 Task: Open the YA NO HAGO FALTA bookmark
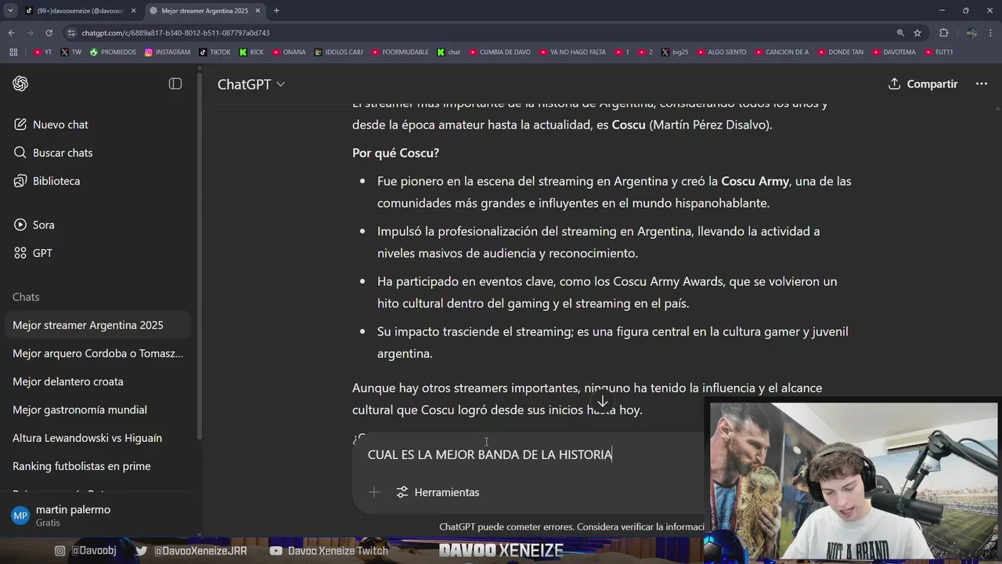coord(572,52)
